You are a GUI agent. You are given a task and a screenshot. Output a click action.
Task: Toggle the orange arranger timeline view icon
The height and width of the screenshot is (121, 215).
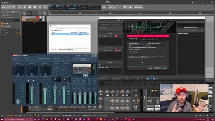click(29, 13)
